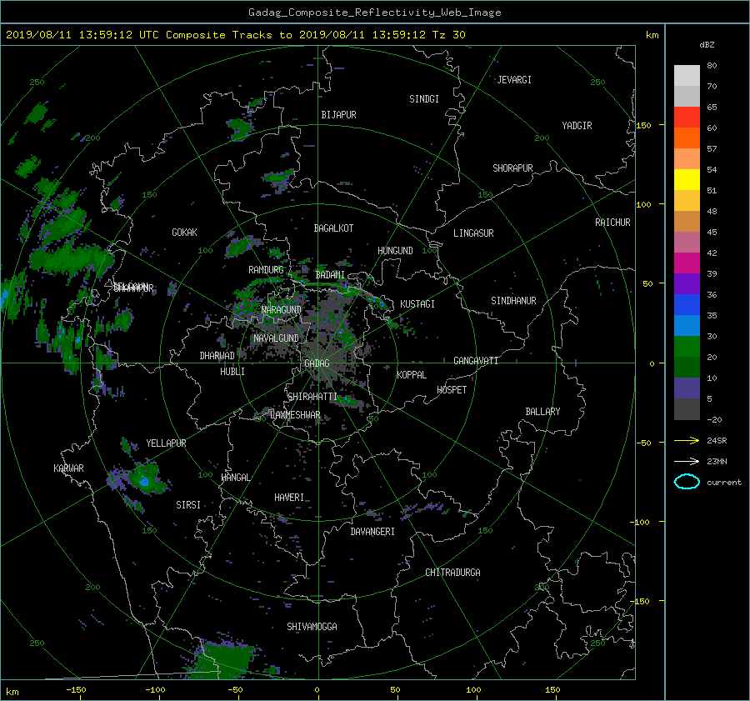Select the magenta 42 dBZ color swatch
The image size is (750, 701).
click(687, 263)
